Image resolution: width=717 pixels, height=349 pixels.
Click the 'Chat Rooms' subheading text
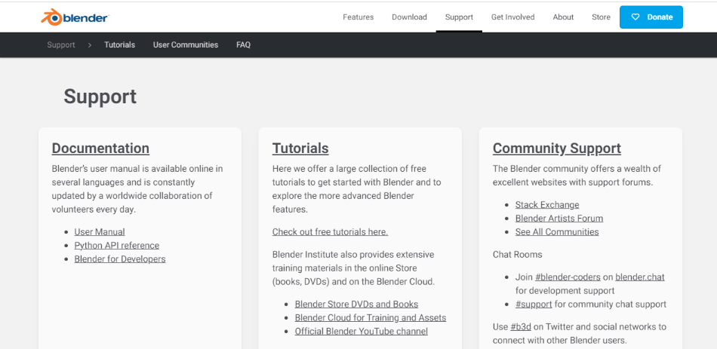click(518, 255)
